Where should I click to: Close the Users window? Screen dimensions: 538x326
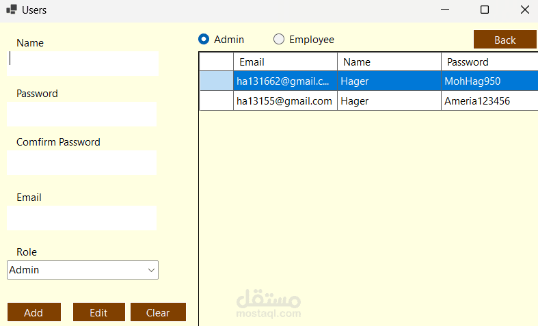click(524, 10)
